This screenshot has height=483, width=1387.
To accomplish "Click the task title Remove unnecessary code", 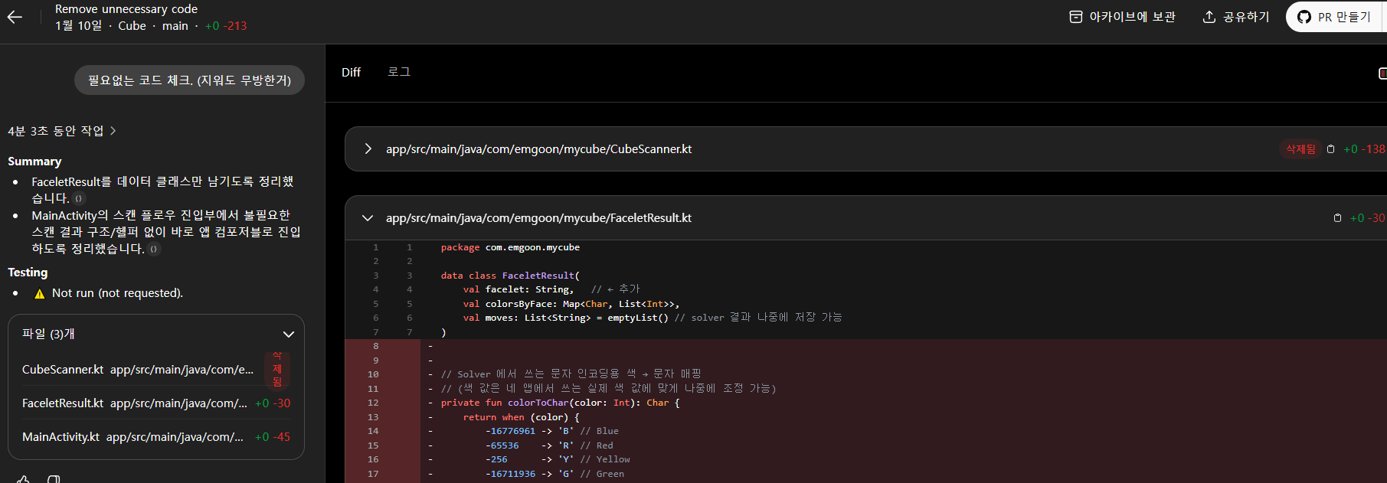I will click(126, 9).
